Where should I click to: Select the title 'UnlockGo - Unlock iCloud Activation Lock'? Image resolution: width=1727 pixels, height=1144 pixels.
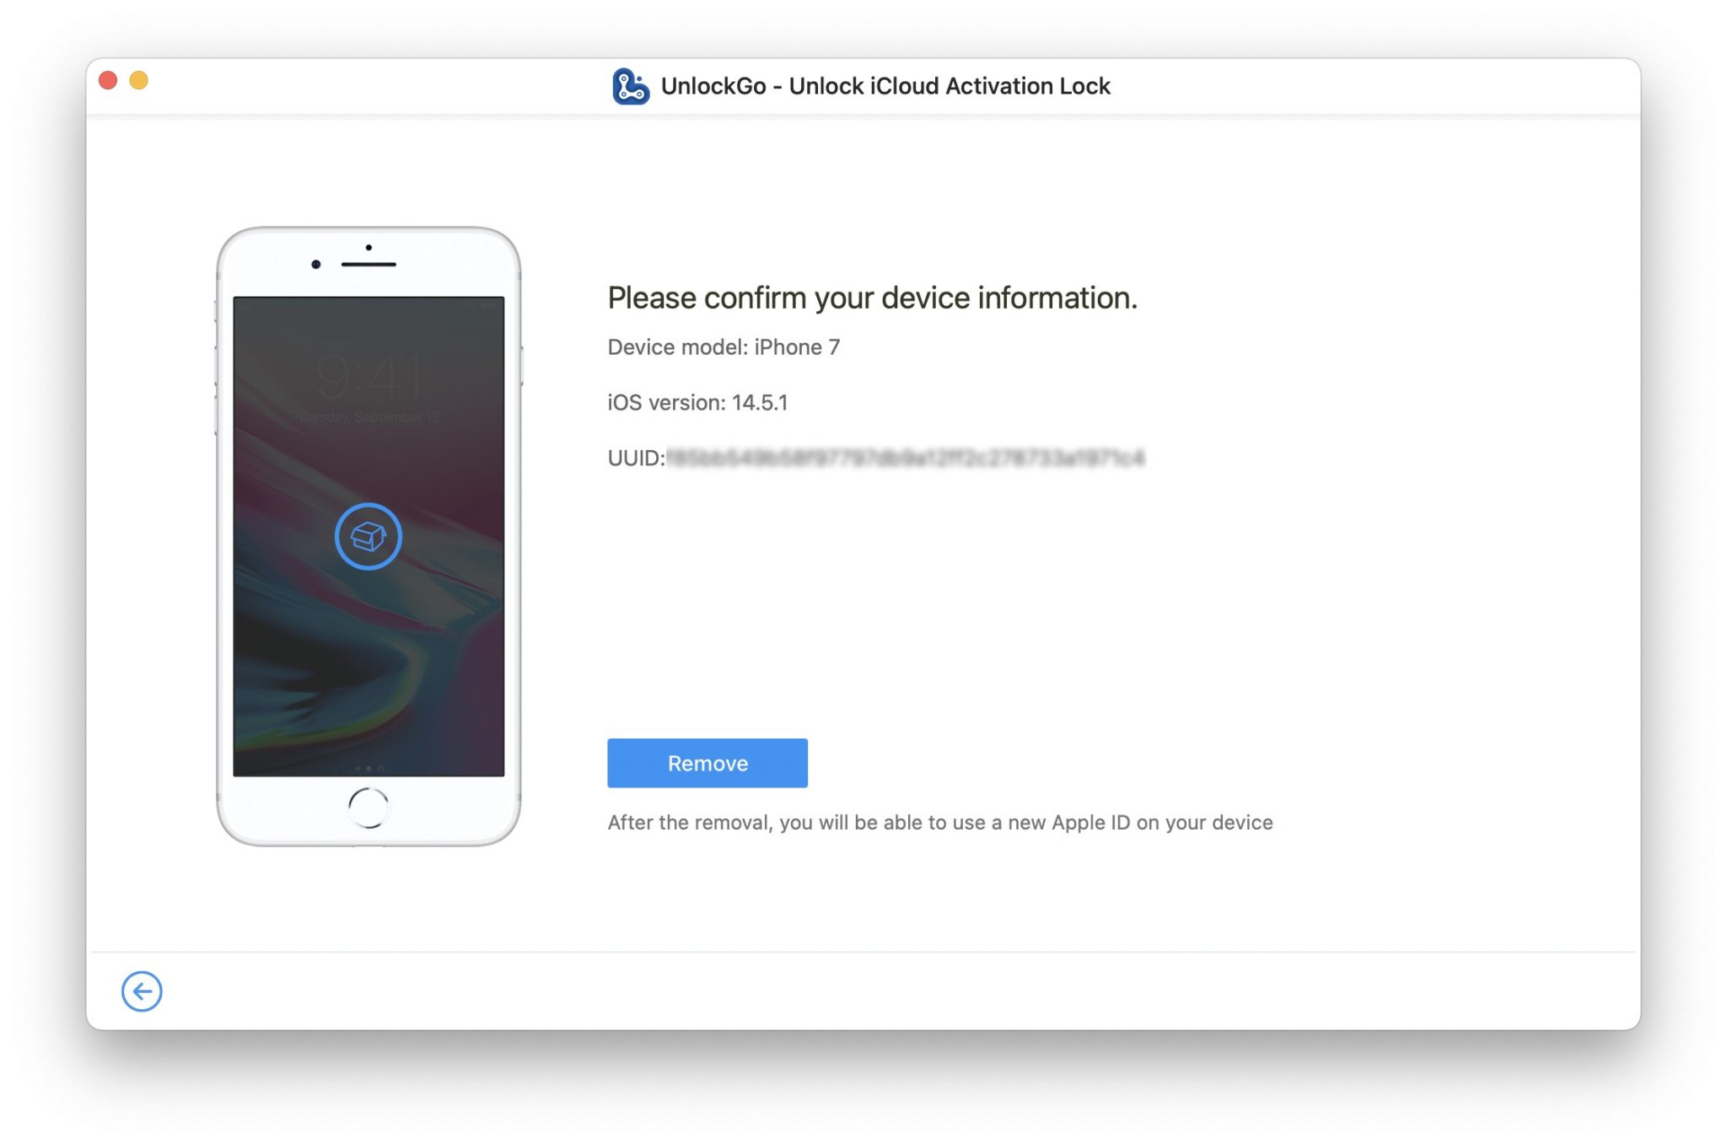[885, 85]
